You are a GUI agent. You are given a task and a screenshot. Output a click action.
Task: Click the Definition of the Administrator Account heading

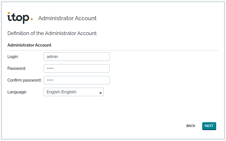(x=52, y=33)
